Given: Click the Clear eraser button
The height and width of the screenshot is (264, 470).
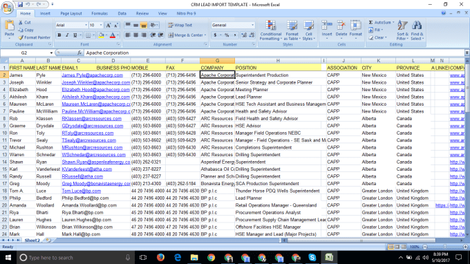Looking at the screenshot, I should 377,37.
